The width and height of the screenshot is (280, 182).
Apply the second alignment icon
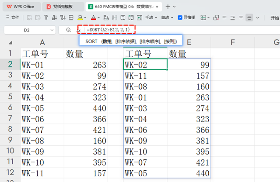pyautogui.click(x=233, y=17)
